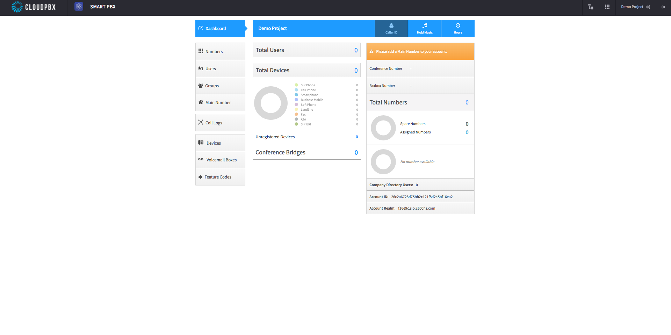
Task: Open the Caller ID settings
Action: pos(391,28)
